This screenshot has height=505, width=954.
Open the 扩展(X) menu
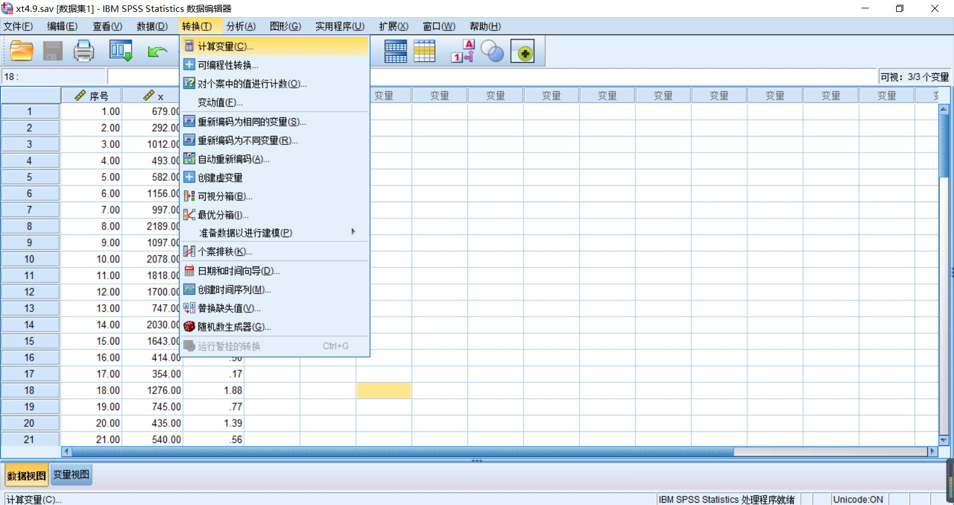tap(394, 26)
